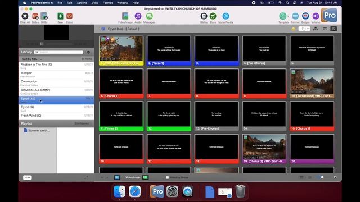Open the Actions menu
360x202 pixels.
[82, 3]
